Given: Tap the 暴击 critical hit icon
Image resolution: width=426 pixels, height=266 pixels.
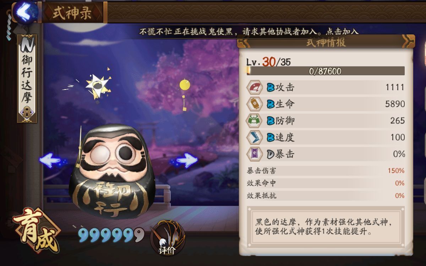Looking at the screenshot, I should tap(255, 154).
